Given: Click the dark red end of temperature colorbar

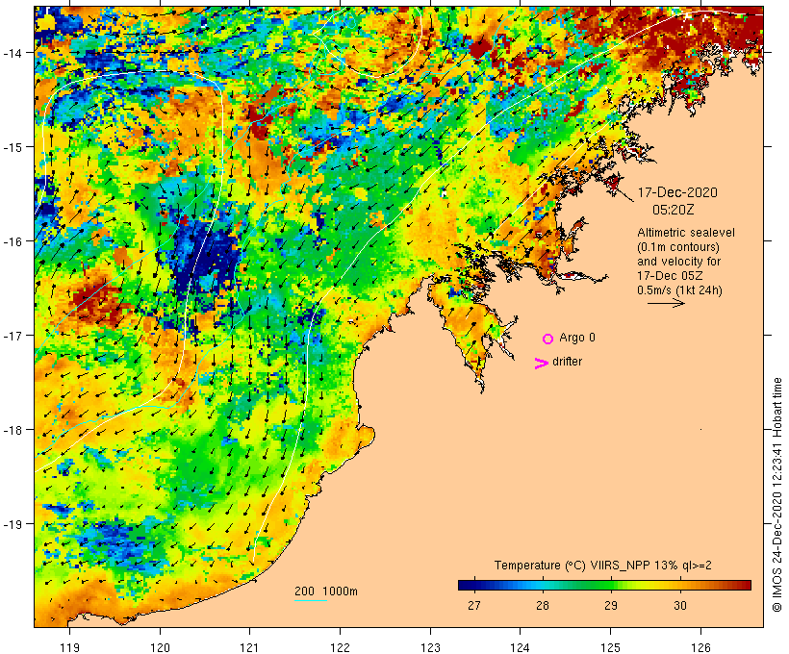Looking at the screenshot, I should pyautogui.click(x=744, y=585).
